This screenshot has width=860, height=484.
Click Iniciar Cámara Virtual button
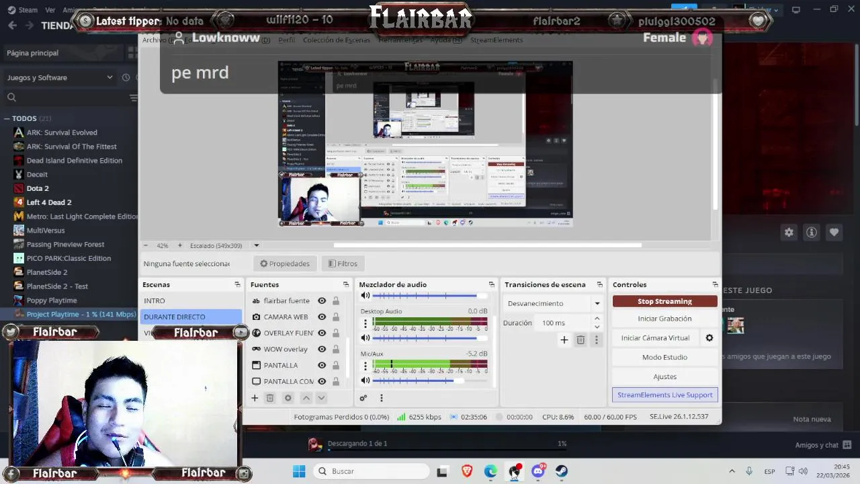coord(655,338)
